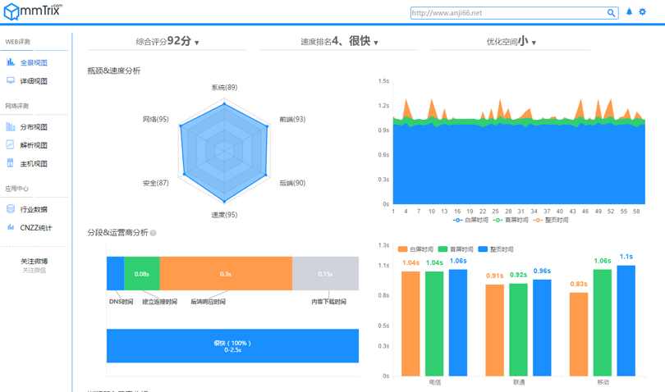Toggle 首屏时间 in the bar chart legend
This screenshot has width=665, height=392.
coord(456,249)
